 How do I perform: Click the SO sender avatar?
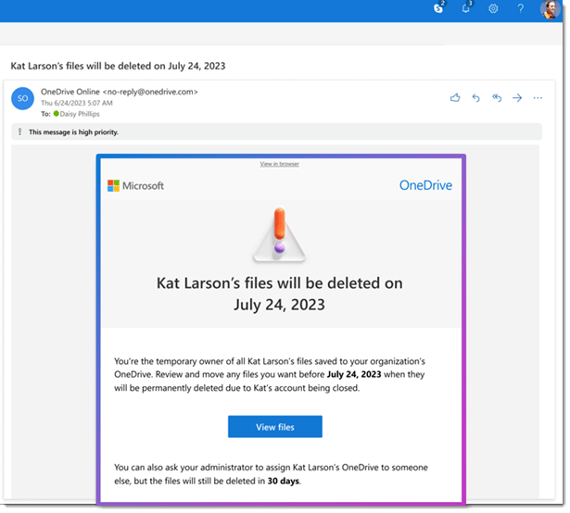pyautogui.click(x=23, y=98)
